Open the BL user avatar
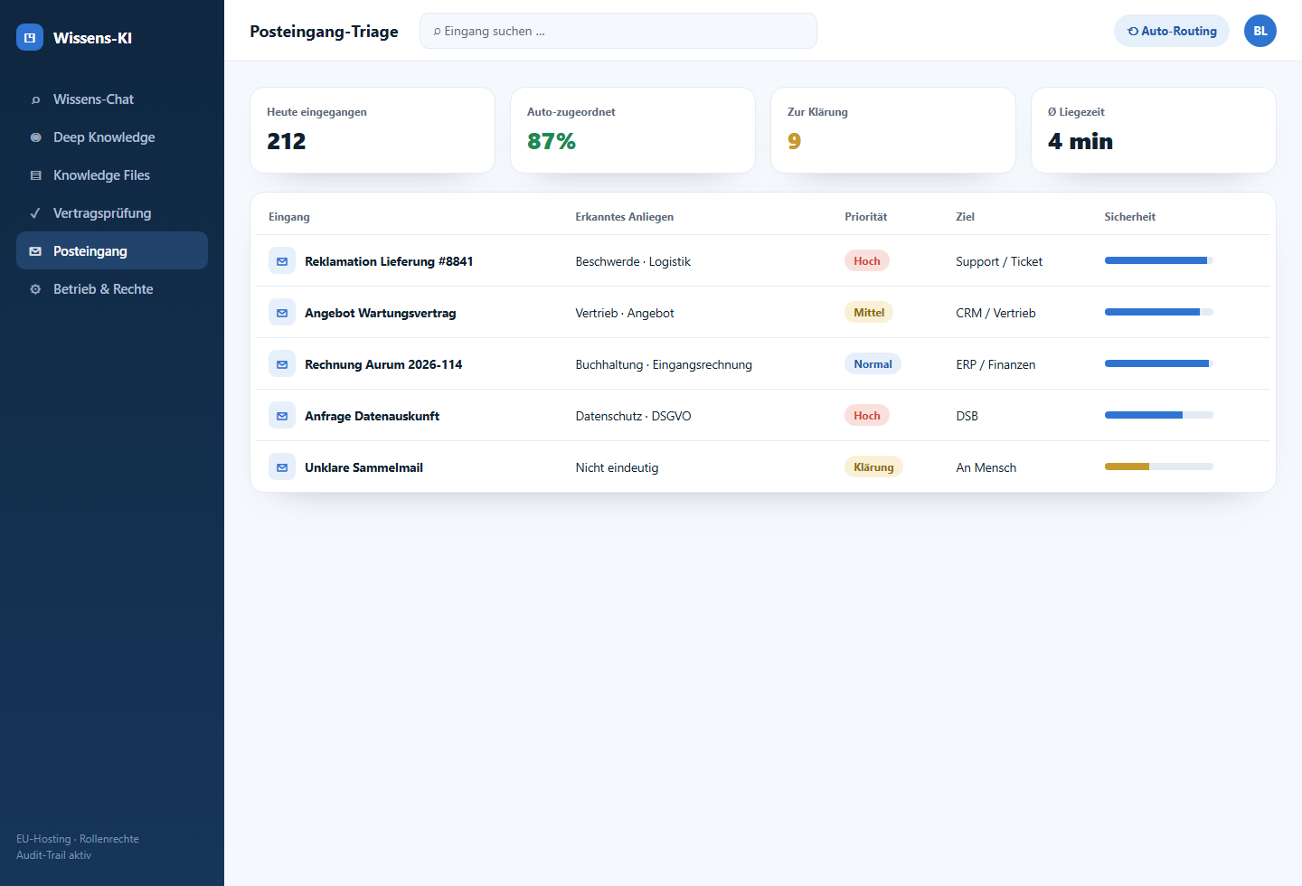 click(x=1260, y=31)
